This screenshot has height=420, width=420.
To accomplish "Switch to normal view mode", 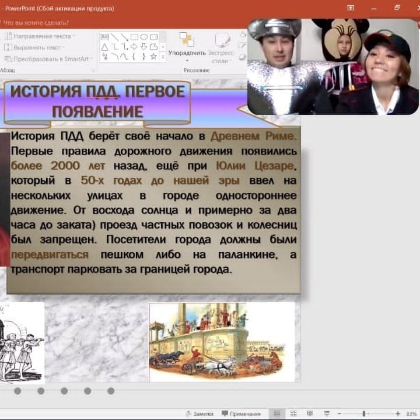I will coord(277,414).
